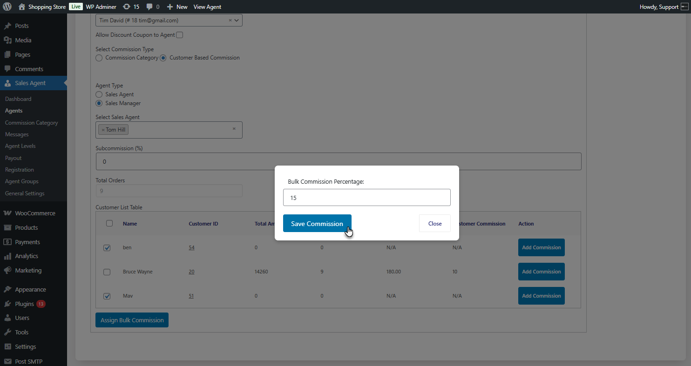Open the Tim David agent dropdown arrow
This screenshot has width=691, height=366.
point(237,20)
